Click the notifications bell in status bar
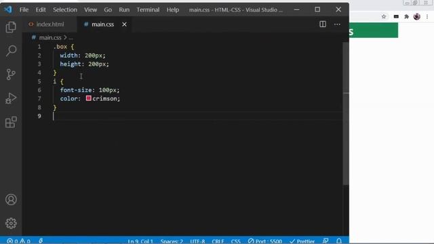 [339, 241]
